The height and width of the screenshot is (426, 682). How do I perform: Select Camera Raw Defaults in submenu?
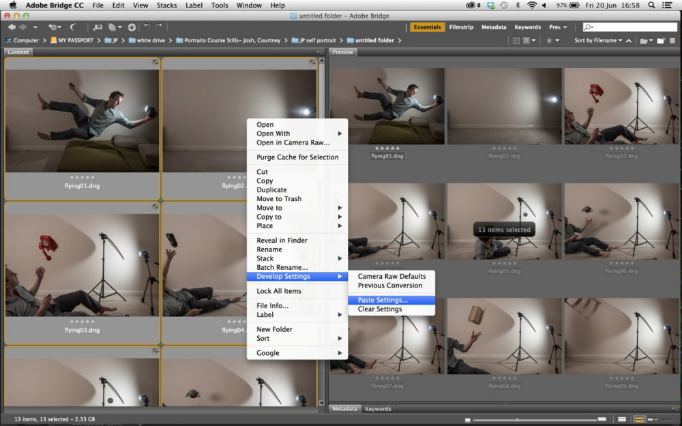[391, 276]
